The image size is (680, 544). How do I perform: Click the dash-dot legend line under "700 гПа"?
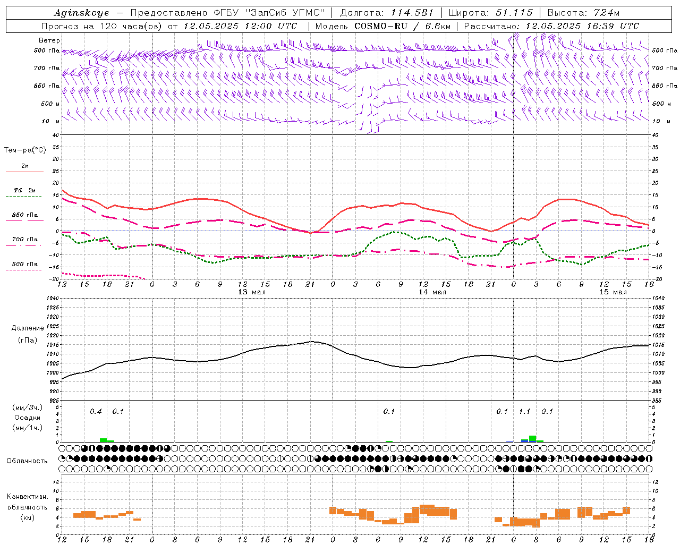23,245
